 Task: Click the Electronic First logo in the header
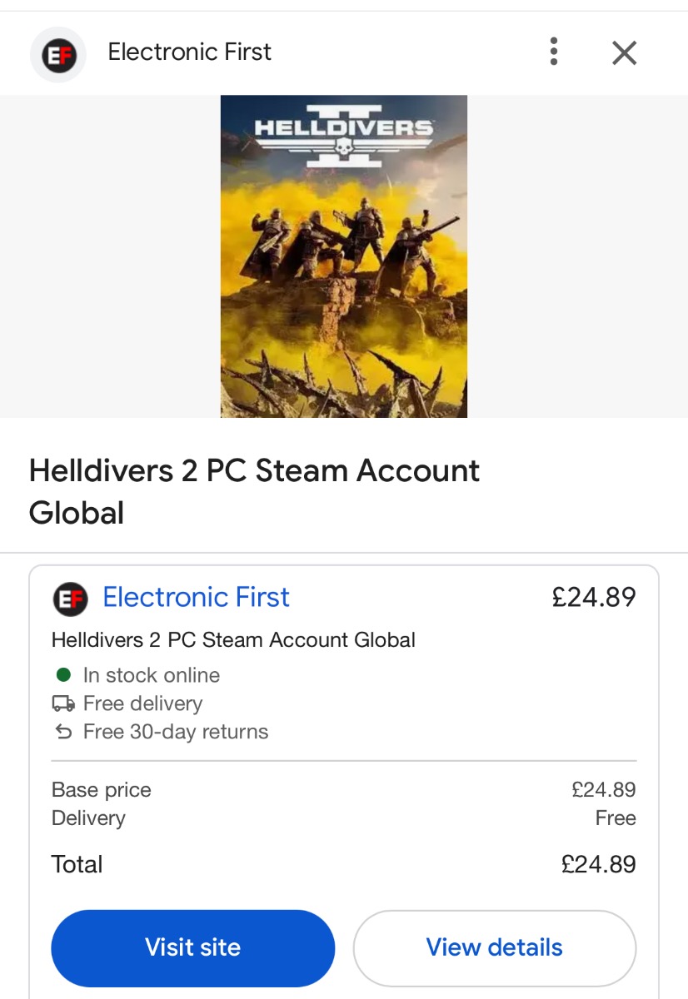tap(58, 55)
